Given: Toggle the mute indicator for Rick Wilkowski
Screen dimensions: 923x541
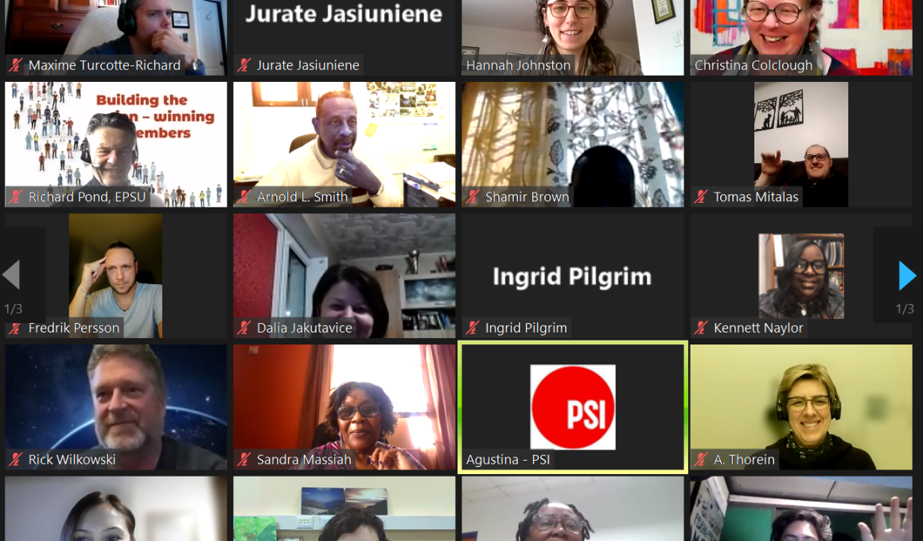Looking at the screenshot, I should pos(15,459).
